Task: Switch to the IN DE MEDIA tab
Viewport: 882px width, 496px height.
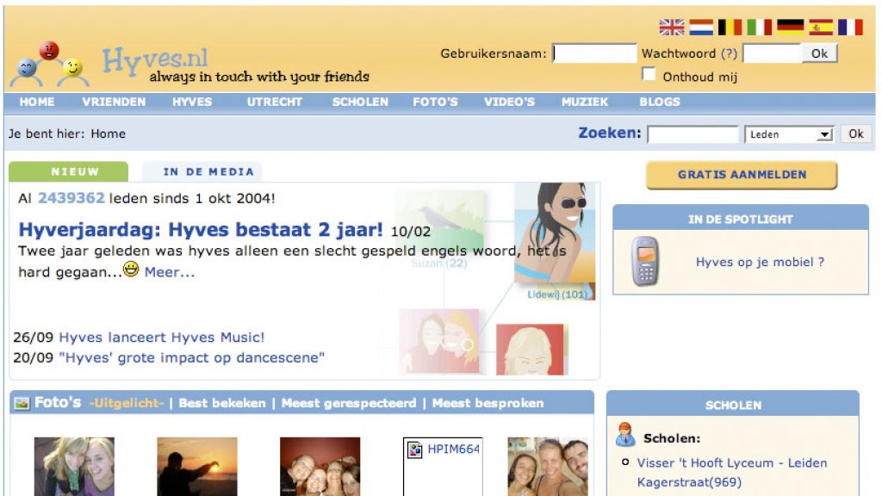Action: (x=202, y=171)
